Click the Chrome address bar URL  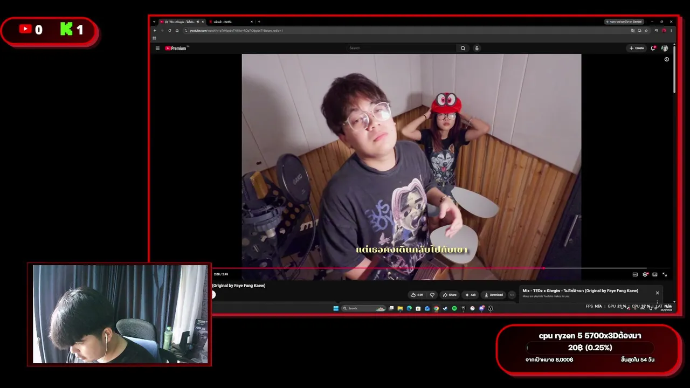(x=236, y=31)
